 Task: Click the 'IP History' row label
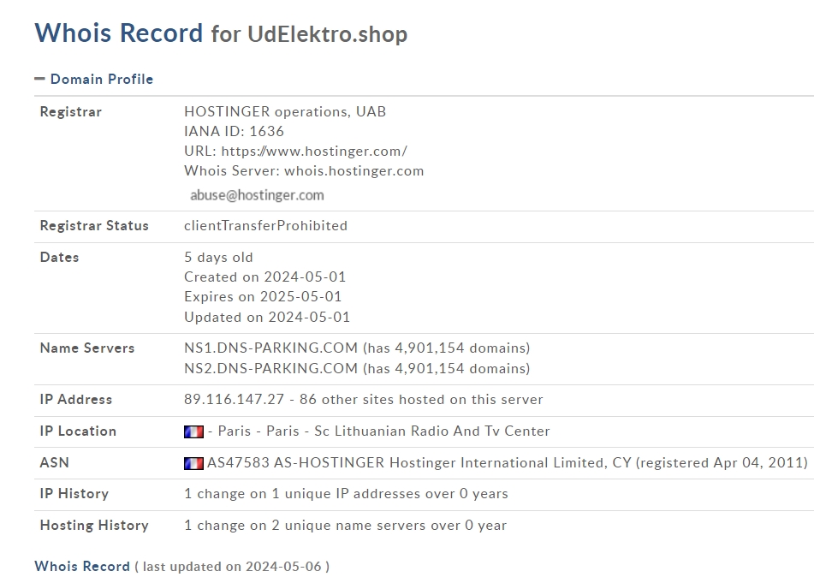pyautogui.click(x=74, y=494)
